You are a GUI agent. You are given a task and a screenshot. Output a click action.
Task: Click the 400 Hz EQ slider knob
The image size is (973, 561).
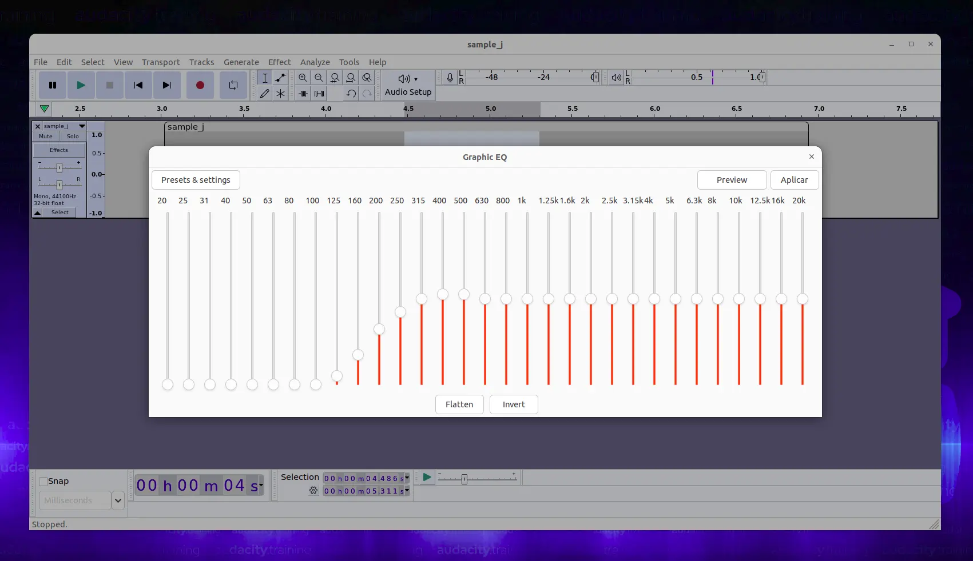(443, 294)
